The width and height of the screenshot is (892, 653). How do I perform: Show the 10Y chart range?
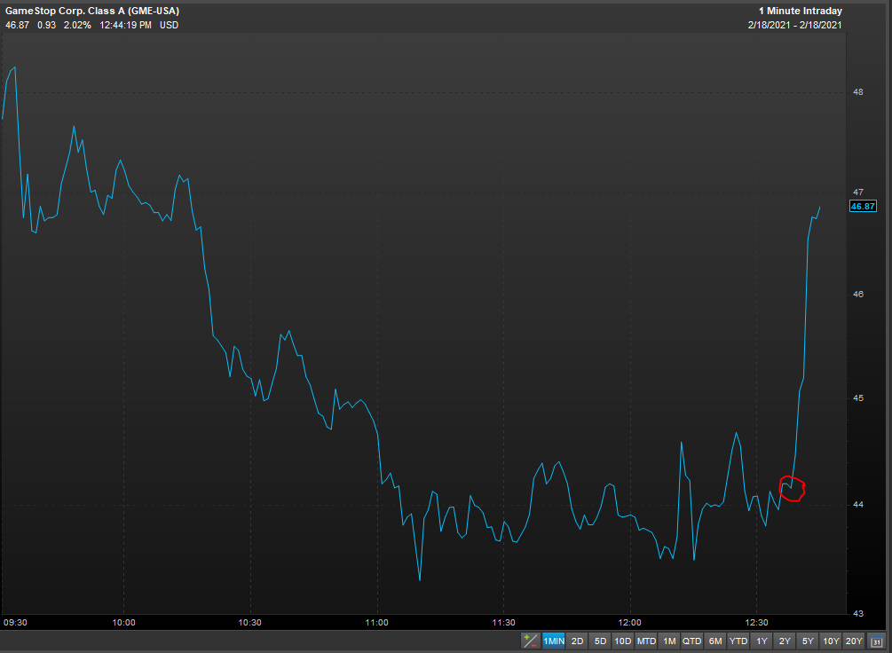click(x=831, y=641)
